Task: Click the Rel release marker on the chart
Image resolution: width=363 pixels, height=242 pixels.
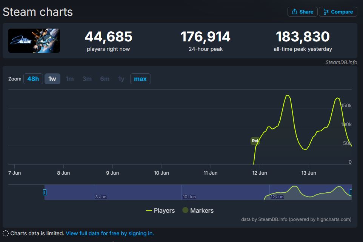Action: click(255, 141)
